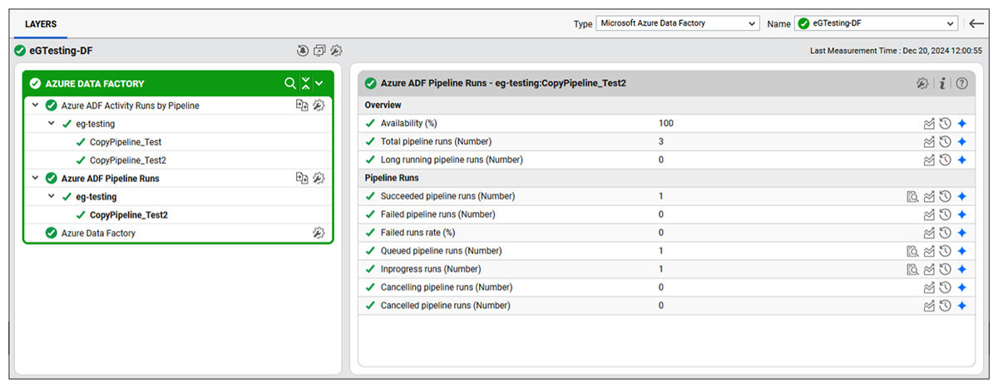Click the blue sparkle icon for Failed runs rate
Viewport: 998px width, 388px height.
point(961,233)
